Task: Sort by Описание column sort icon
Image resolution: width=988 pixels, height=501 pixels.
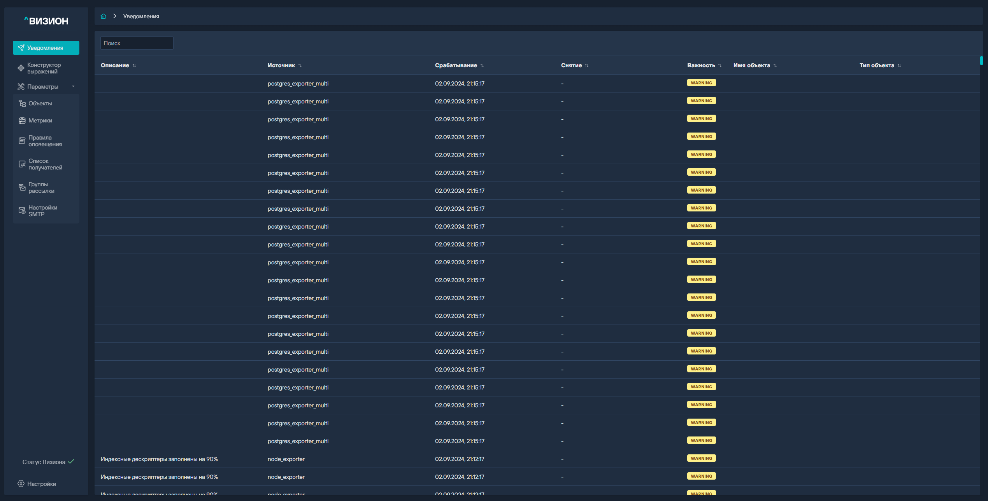Action: pyautogui.click(x=134, y=65)
